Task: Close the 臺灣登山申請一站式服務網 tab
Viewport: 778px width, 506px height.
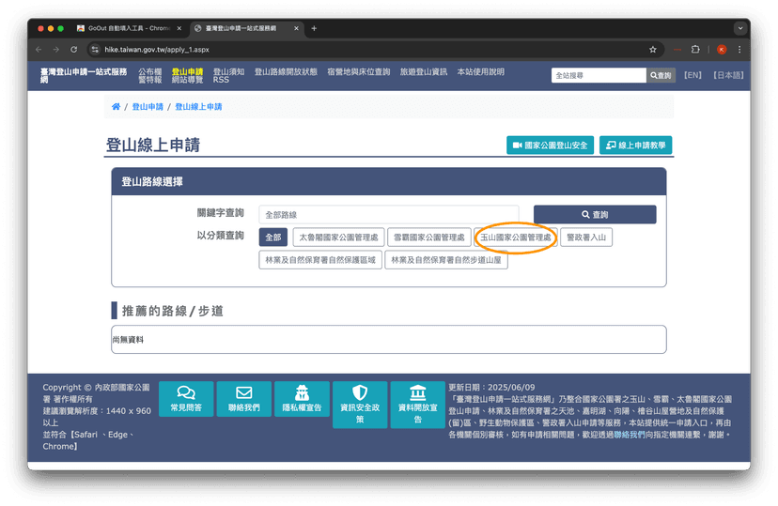Action: point(296,28)
